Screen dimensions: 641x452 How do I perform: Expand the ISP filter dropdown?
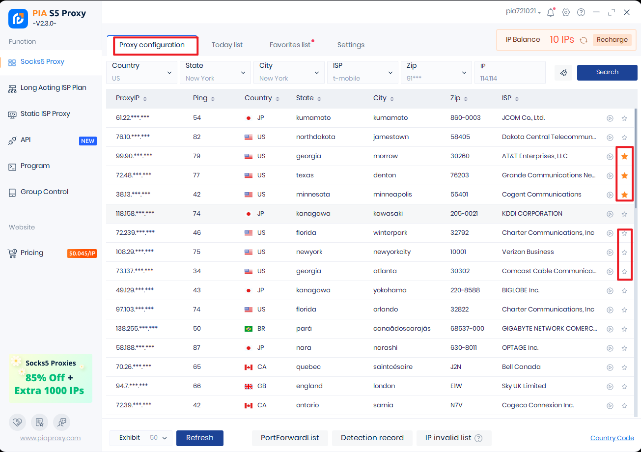362,73
